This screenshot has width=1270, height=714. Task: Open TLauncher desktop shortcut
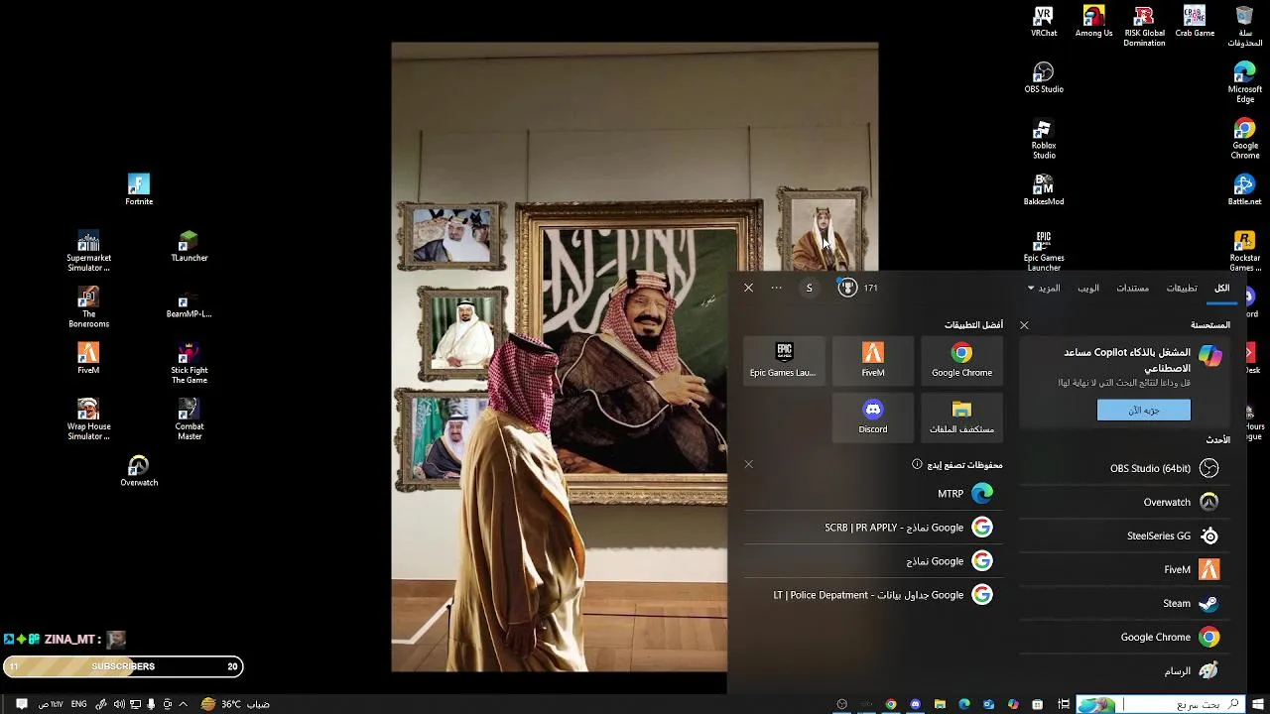(x=189, y=247)
